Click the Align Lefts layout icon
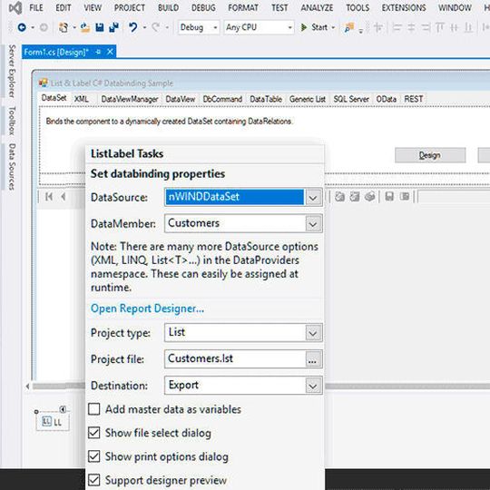The height and width of the screenshot is (490, 490). tap(397, 27)
